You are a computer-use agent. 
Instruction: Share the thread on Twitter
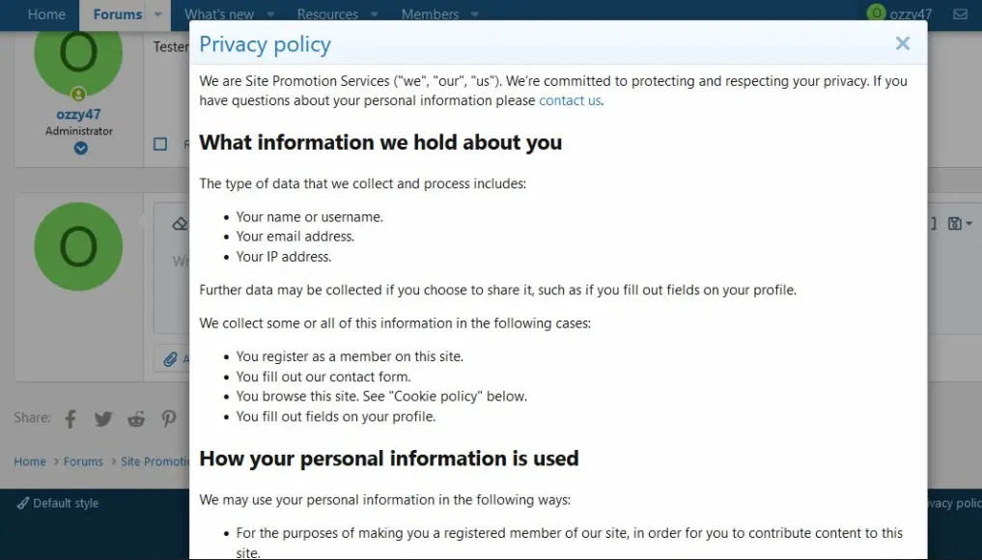103,419
